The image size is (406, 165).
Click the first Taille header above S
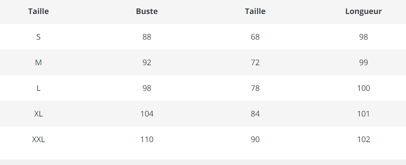point(38,11)
